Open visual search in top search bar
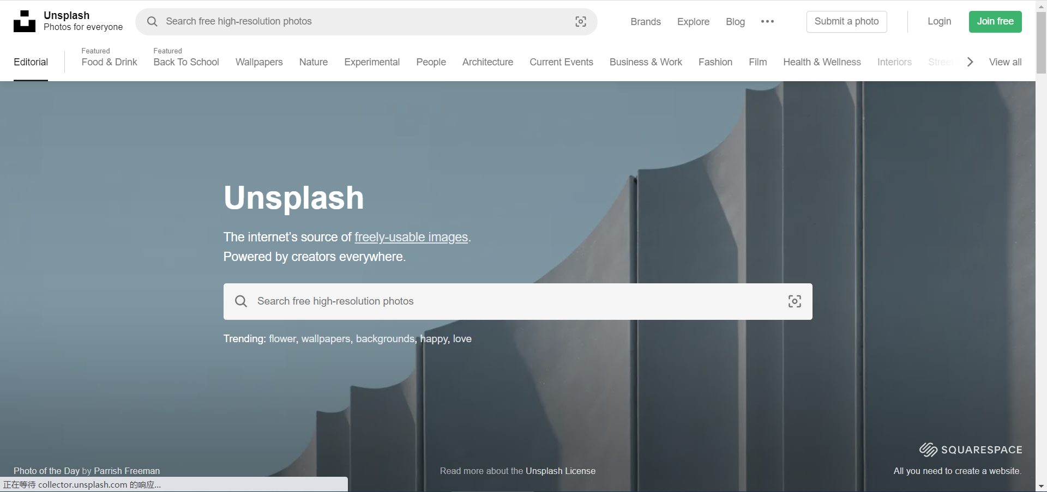The image size is (1047, 492). pyautogui.click(x=581, y=21)
